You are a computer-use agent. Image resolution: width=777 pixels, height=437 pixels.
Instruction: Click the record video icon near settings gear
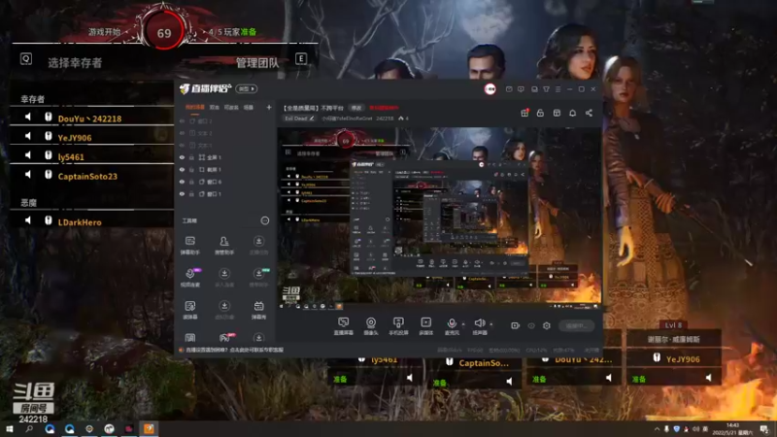click(516, 325)
